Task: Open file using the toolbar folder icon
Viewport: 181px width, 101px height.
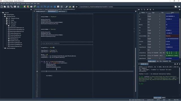Action: point(5,7)
